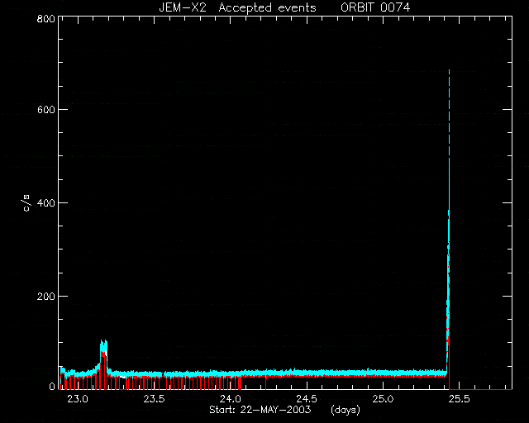
Task: Click the 600 y-axis tick label
Action: coord(46,110)
